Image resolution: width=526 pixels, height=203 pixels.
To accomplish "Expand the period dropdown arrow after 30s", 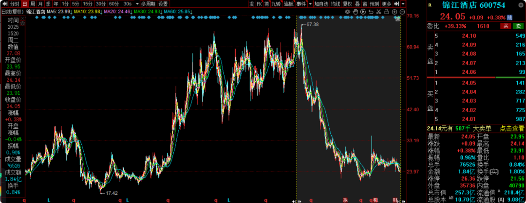I will click(x=137, y=4).
